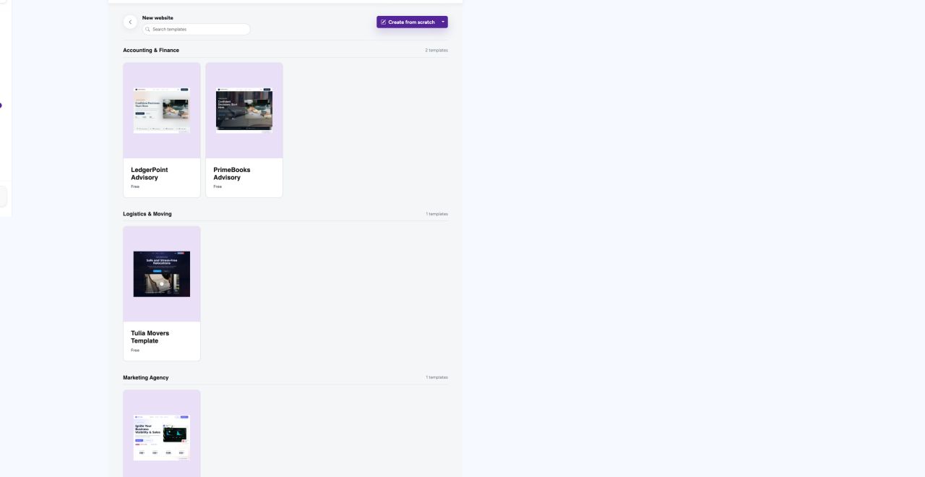Select the Tulia Movers Template title

(x=150, y=337)
